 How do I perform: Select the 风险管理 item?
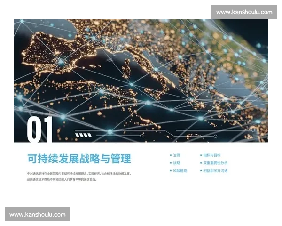[x=180, y=170]
